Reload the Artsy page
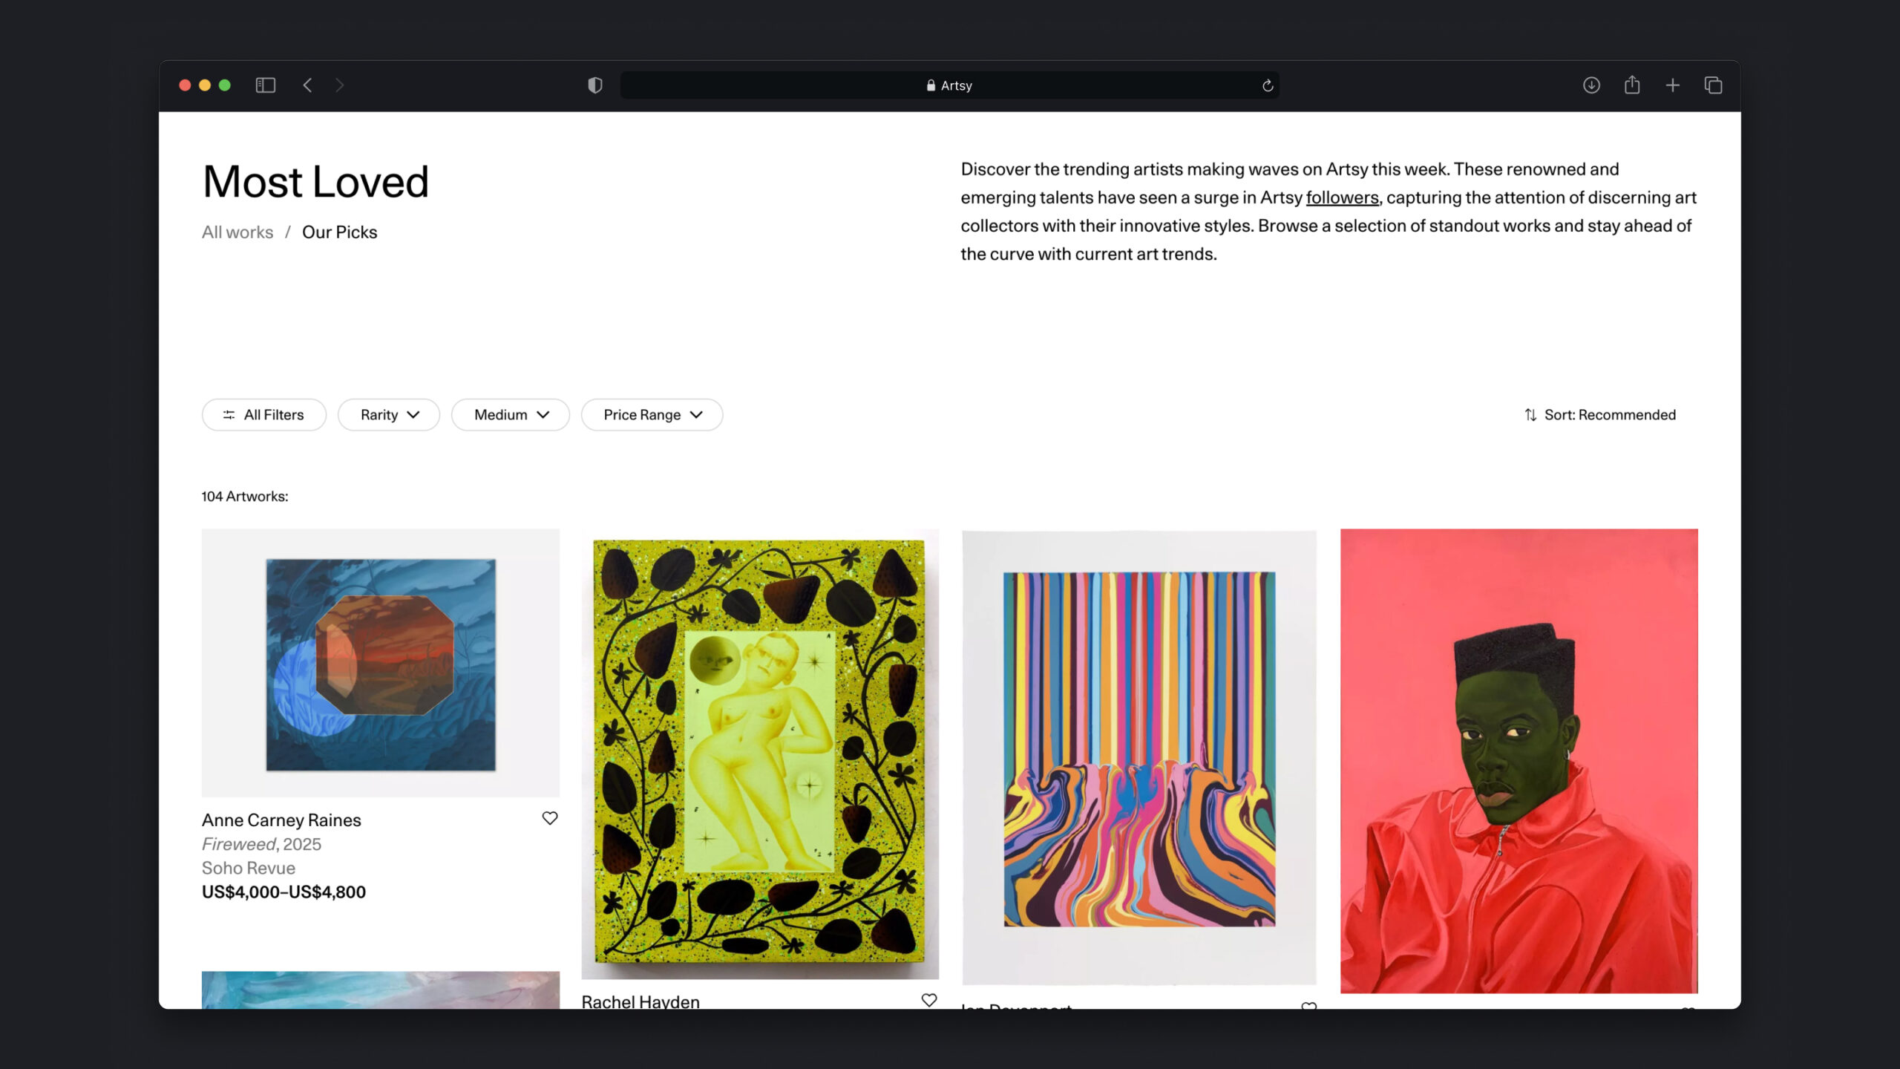Viewport: 1900px width, 1069px height. (x=1268, y=85)
